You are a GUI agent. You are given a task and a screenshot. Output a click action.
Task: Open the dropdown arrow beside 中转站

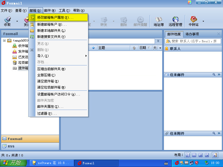[x=203, y=21]
